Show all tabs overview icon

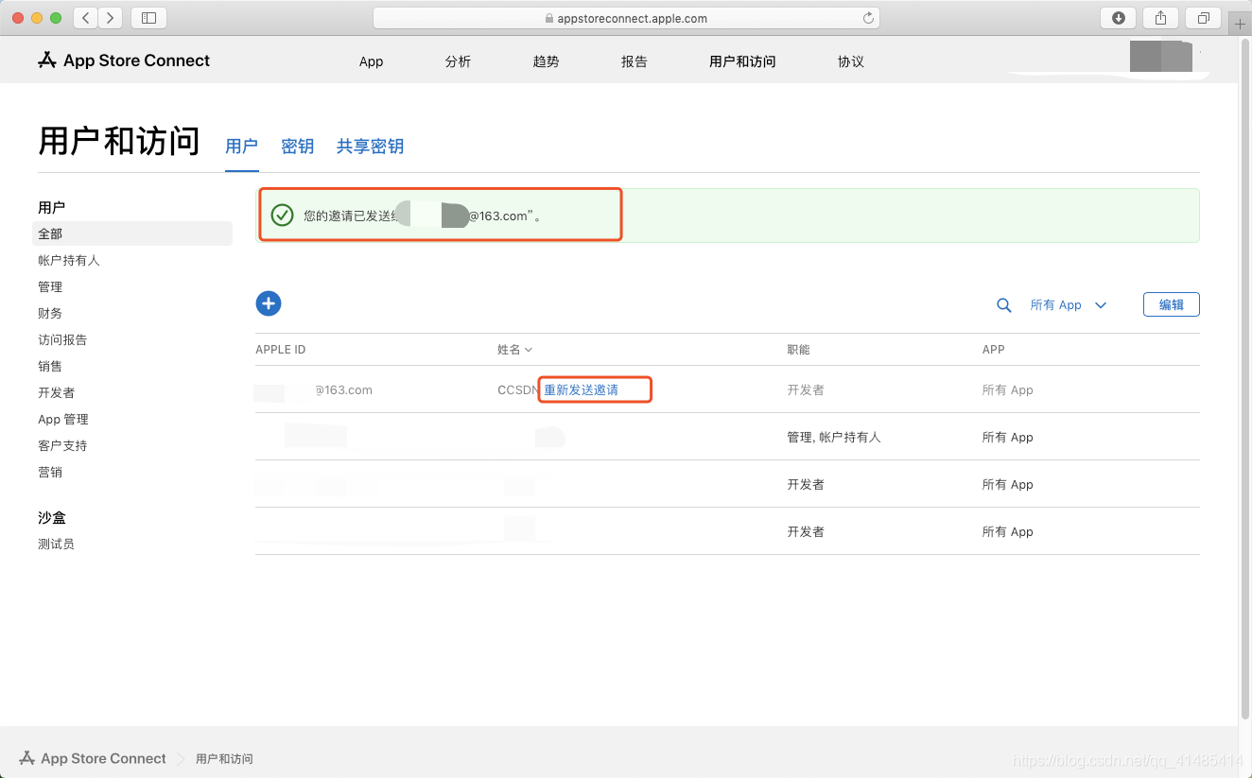1203,18
